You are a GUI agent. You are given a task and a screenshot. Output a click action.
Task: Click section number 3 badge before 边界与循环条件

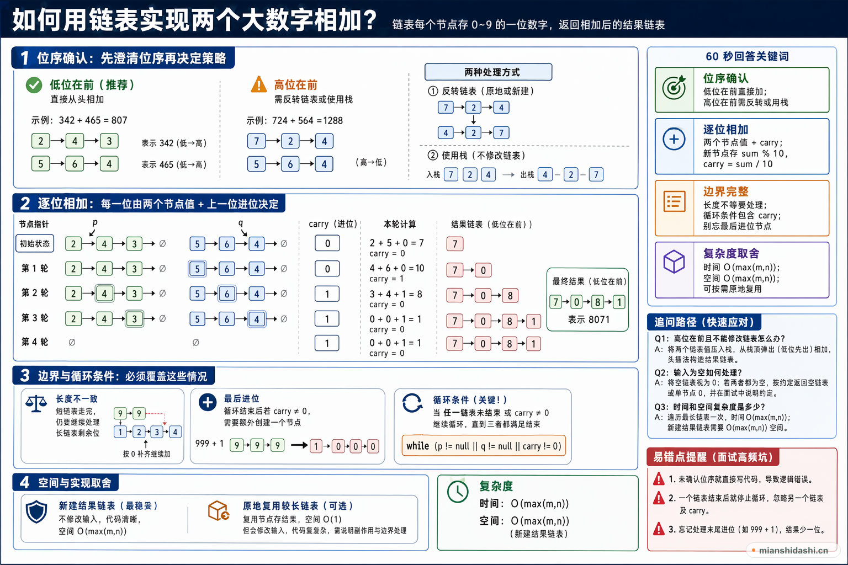25,376
